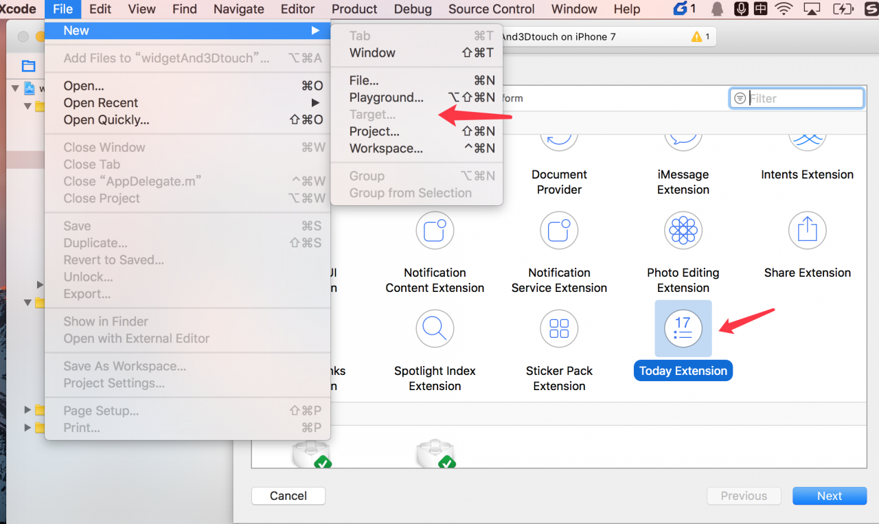
Task: Select Intents Extension template
Action: tap(807, 174)
